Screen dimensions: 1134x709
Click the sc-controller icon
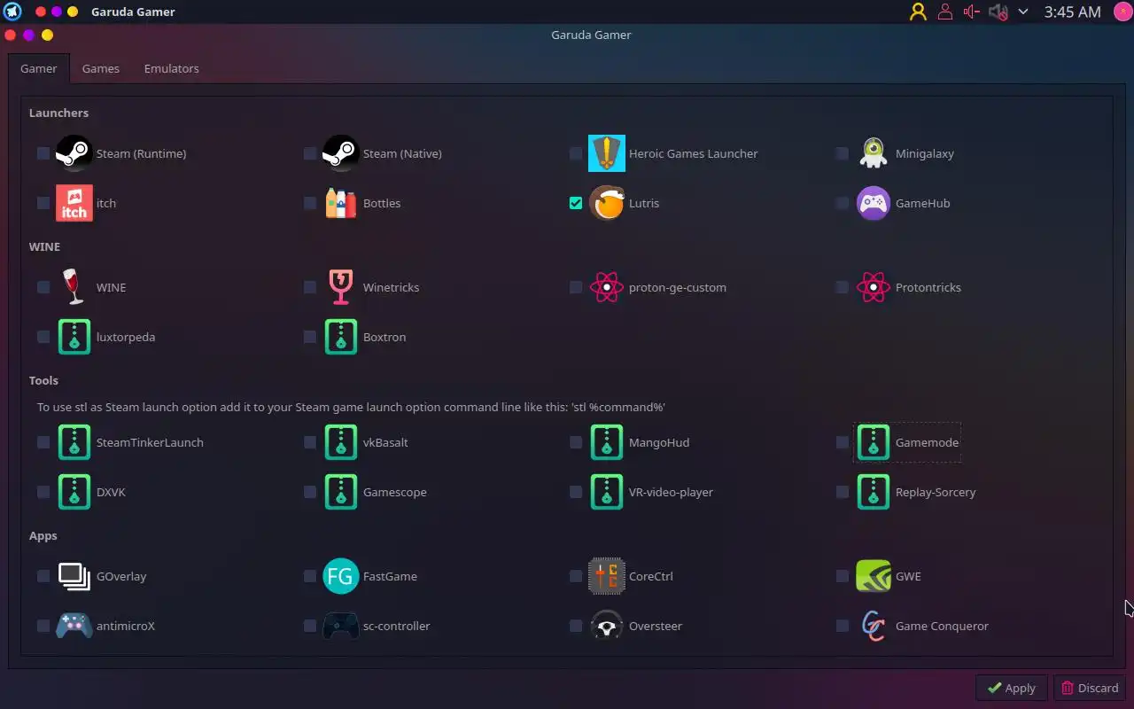(x=340, y=626)
